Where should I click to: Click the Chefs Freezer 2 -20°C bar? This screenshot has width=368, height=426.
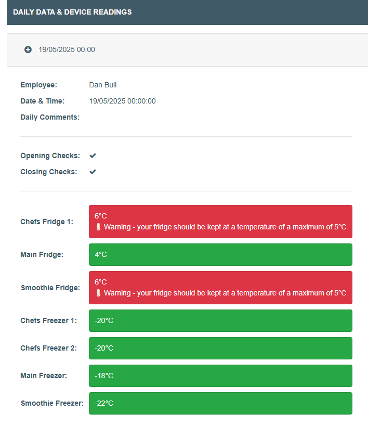(x=220, y=348)
